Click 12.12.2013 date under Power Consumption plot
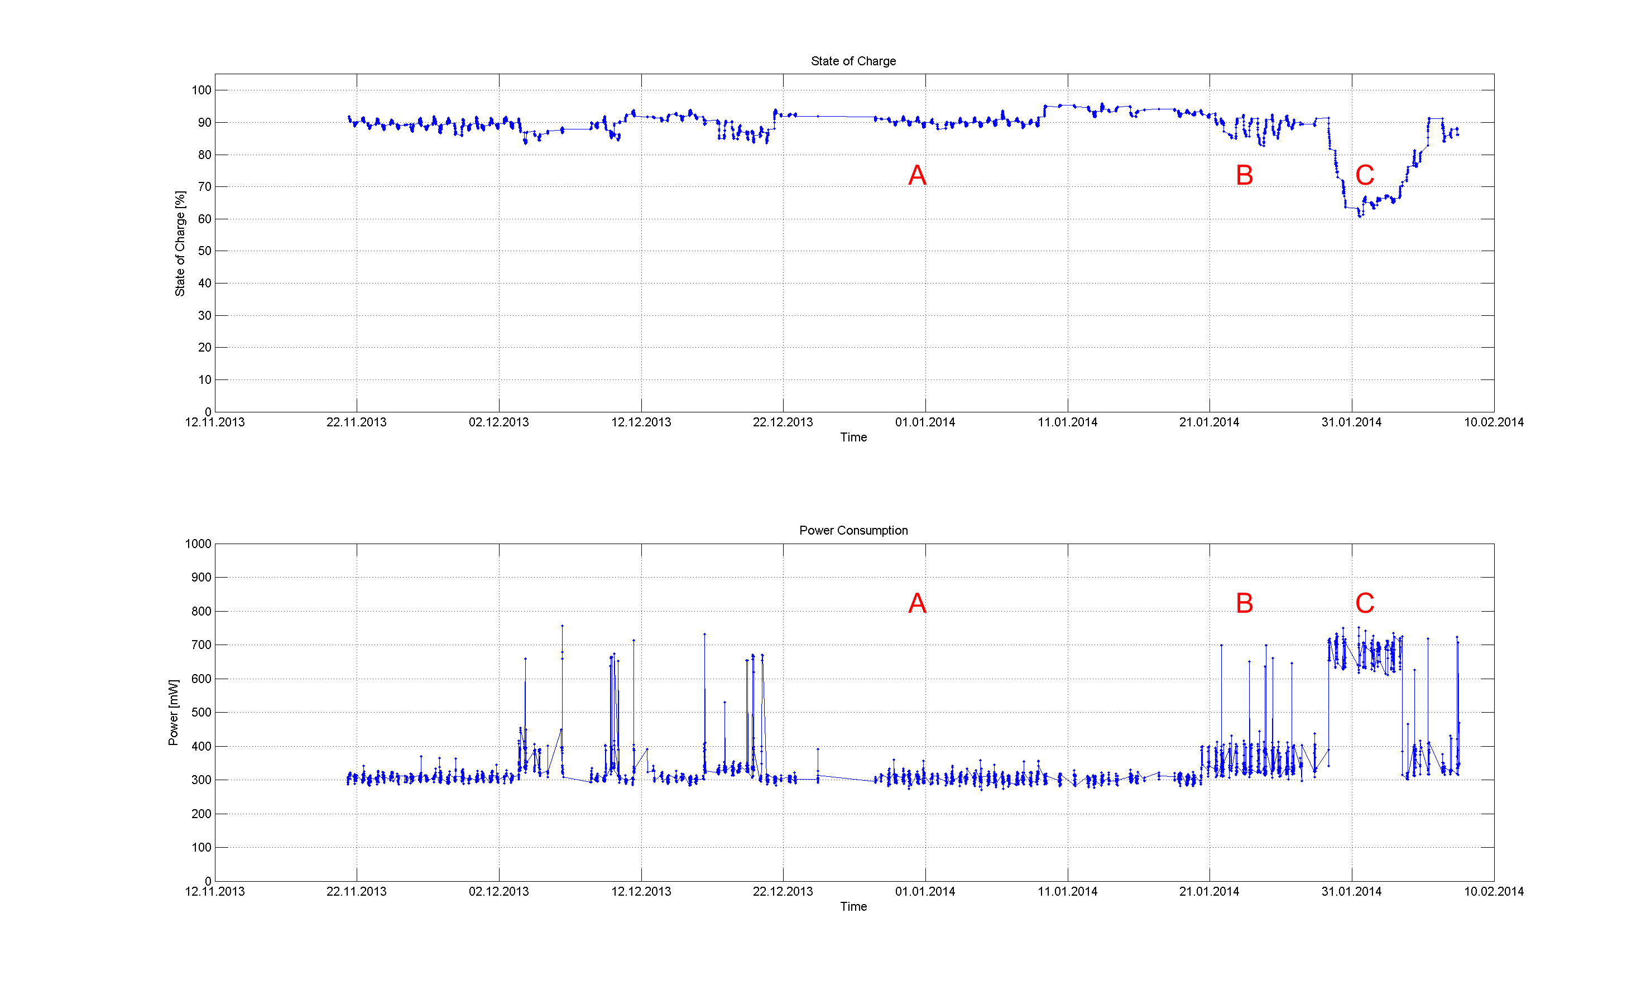The image size is (1651, 990). [641, 891]
